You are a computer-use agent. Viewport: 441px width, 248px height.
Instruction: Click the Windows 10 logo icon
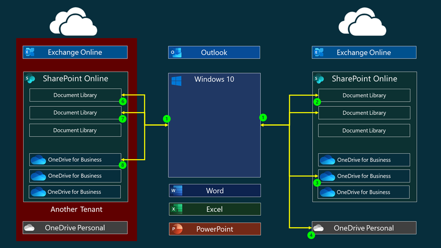point(176,81)
